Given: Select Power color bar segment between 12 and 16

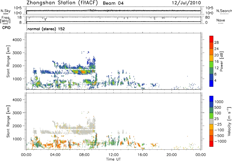Looking at the screenshot, I should click(x=211, y=65).
